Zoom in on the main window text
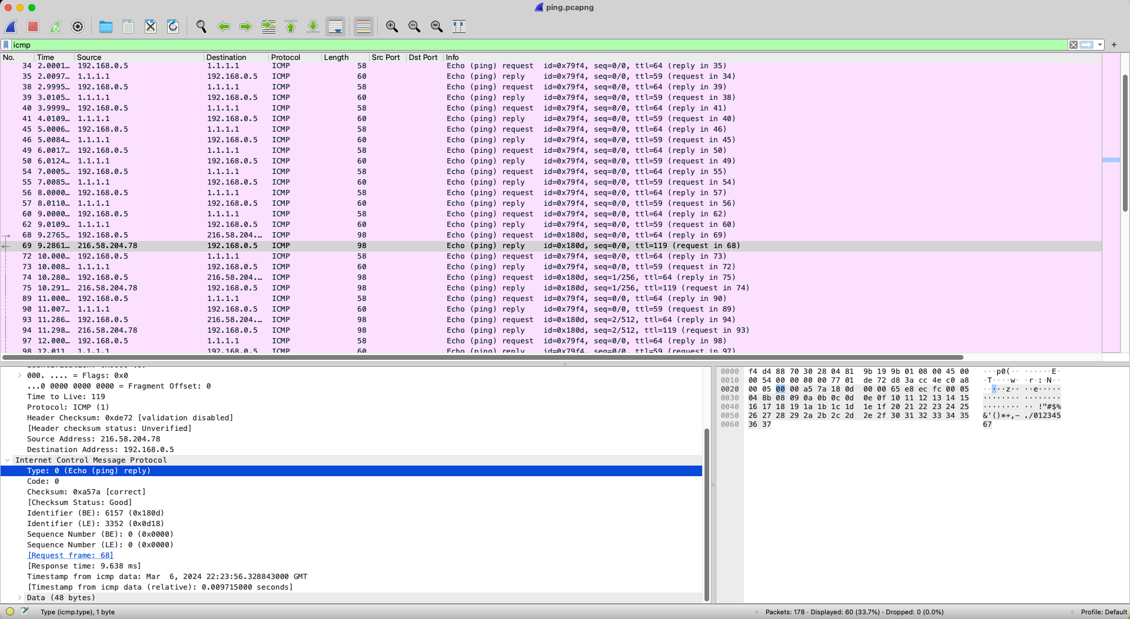Image resolution: width=1130 pixels, height=619 pixels. point(392,26)
